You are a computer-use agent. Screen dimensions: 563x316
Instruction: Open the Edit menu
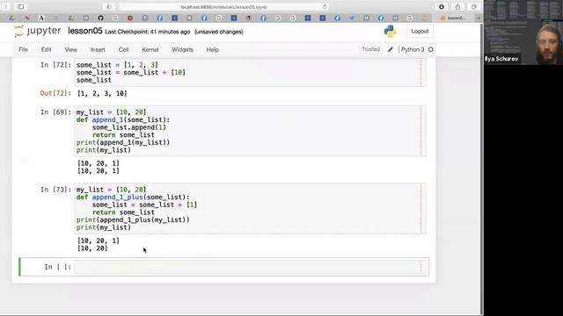click(46, 49)
